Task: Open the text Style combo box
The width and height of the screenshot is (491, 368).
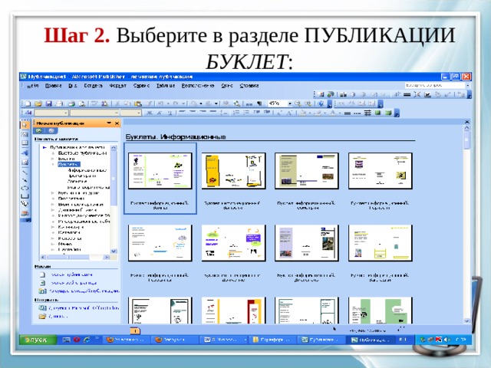Action: (51, 113)
